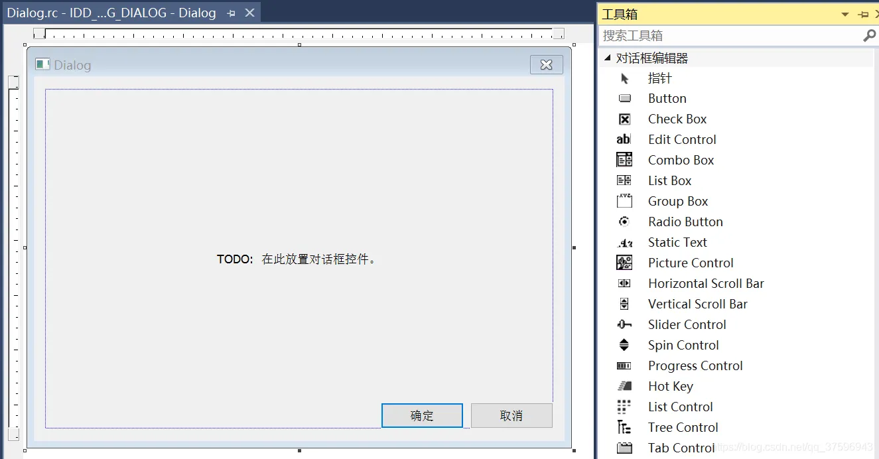Click the Radio Button label text
The height and width of the screenshot is (459, 879).
coord(685,222)
